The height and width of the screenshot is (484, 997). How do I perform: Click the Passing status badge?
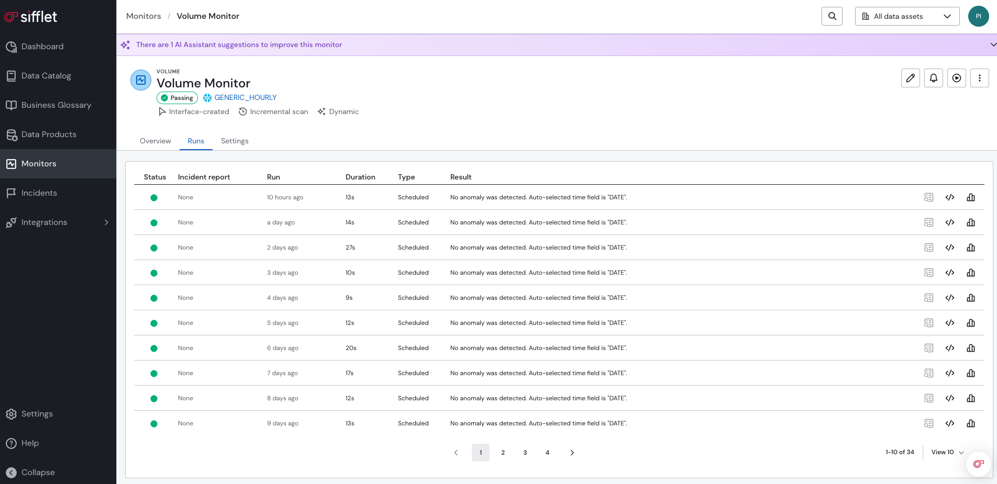(x=177, y=98)
